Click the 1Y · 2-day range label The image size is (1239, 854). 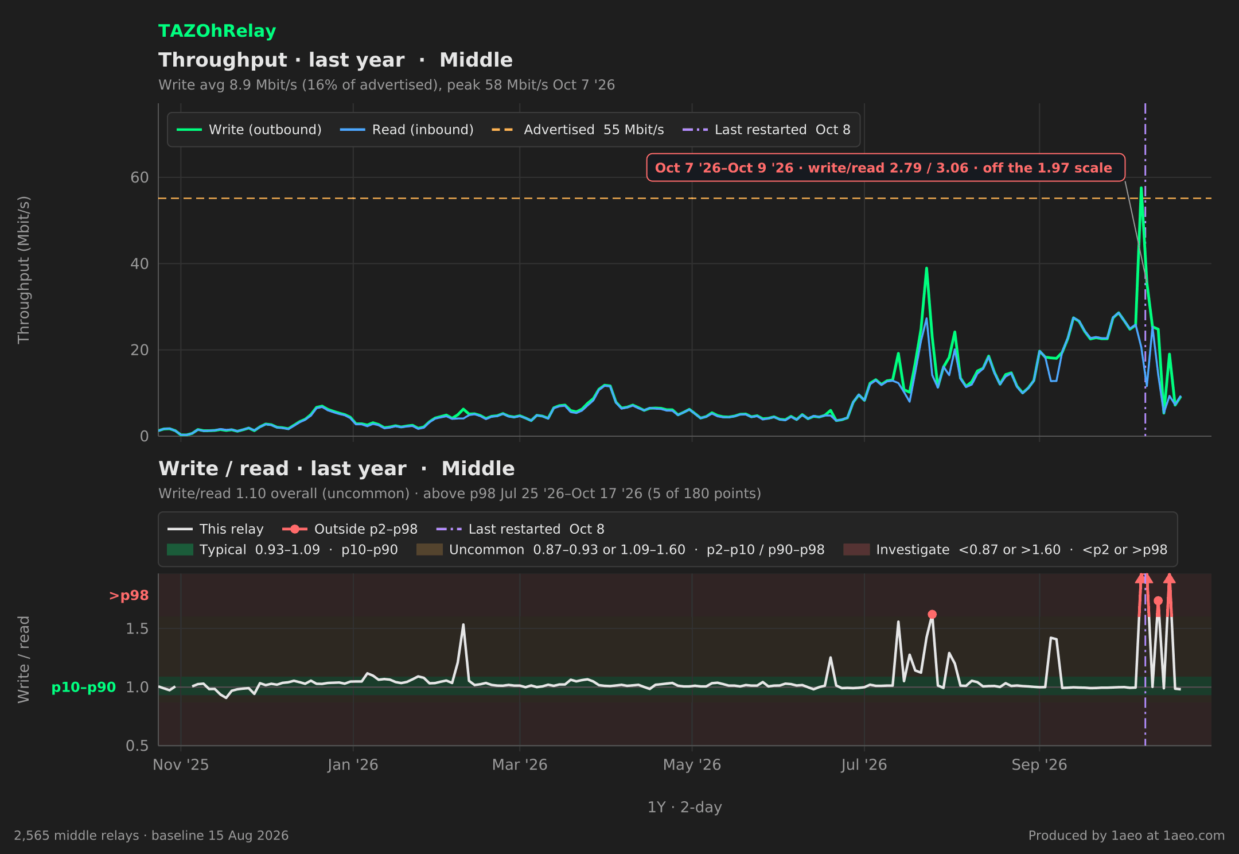(x=685, y=807)
